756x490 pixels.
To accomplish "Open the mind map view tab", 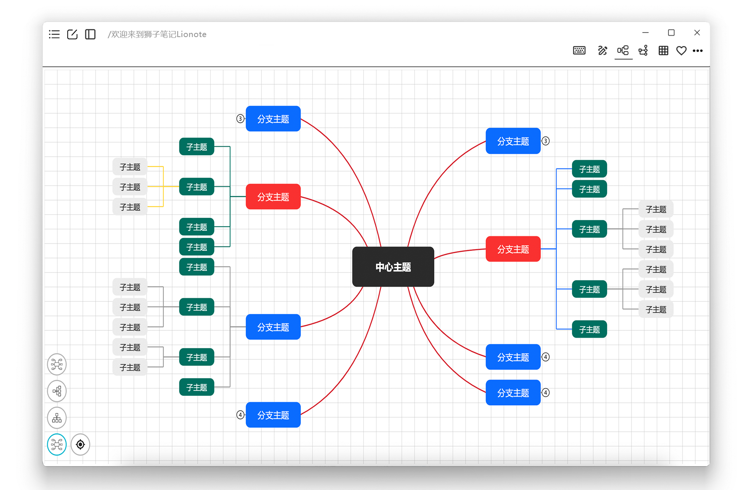I will pyautogui.click(x=623, y=51).
